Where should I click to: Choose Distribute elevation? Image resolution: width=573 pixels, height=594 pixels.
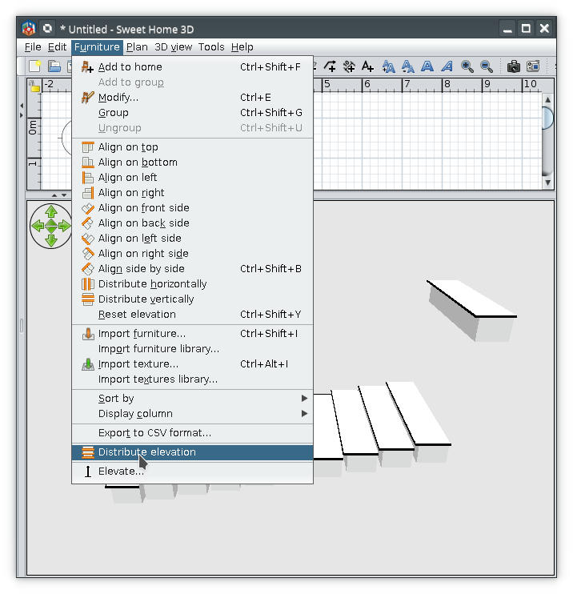pyautogui.click(x=192, y=452)
